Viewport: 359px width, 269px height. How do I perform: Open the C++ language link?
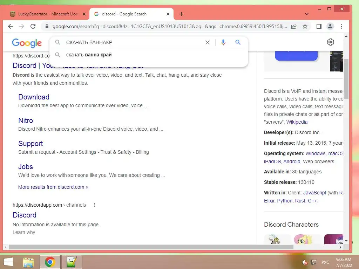(312, 201)
